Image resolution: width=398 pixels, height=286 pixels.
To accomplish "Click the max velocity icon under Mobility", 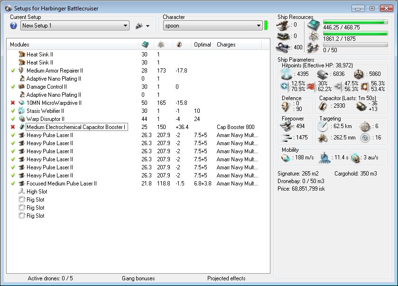I will pos(286,157).
